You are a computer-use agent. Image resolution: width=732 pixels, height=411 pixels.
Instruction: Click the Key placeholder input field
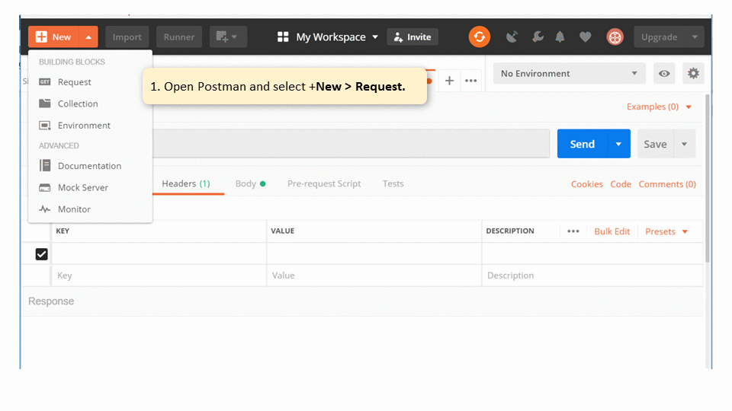159,276
